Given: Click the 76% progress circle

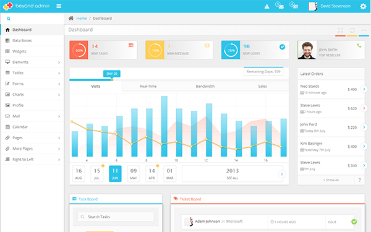Looking at the screenshot, I should pos(231,50).
